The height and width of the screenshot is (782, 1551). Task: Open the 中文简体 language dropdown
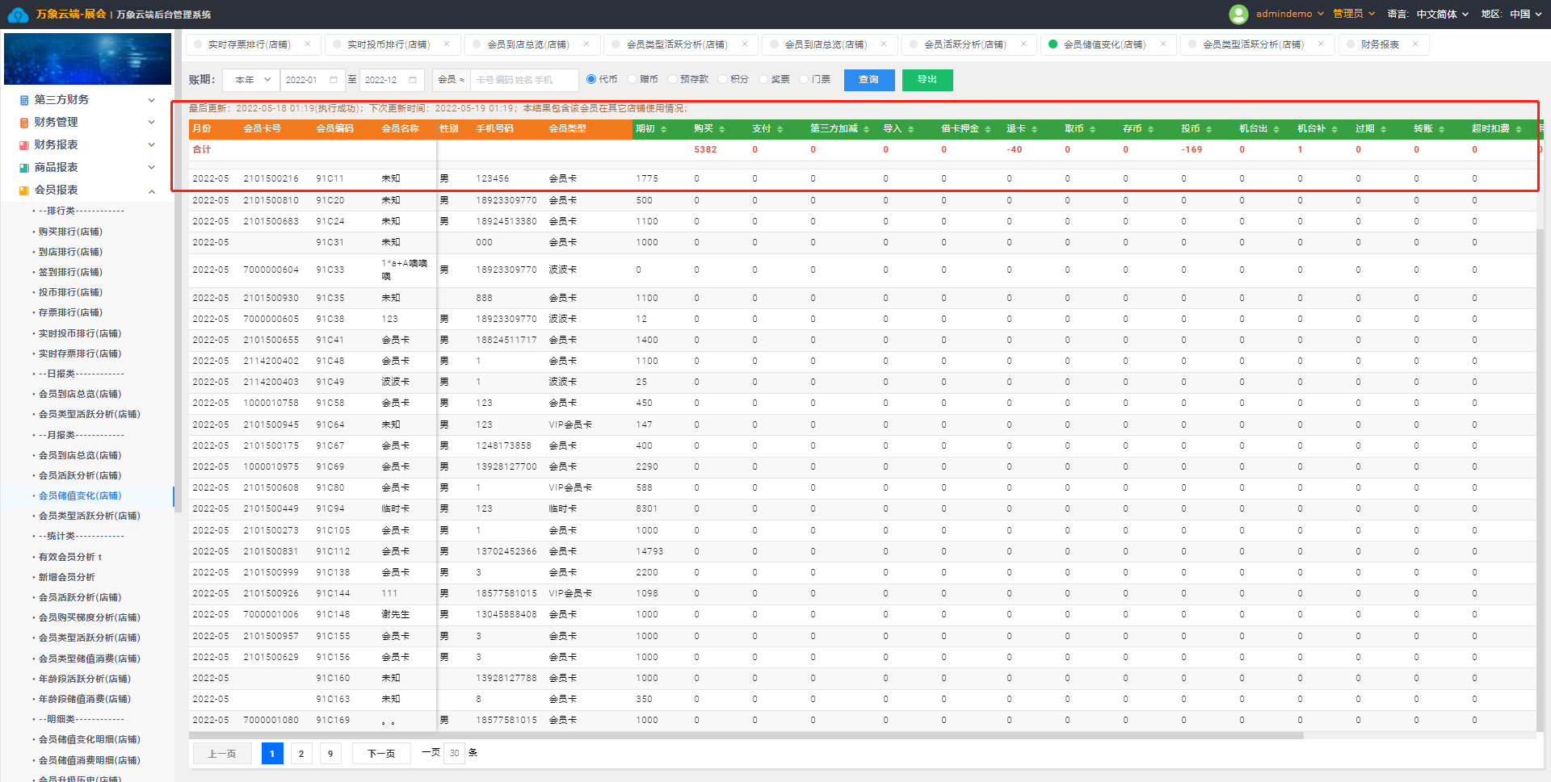coord(1442,14)
